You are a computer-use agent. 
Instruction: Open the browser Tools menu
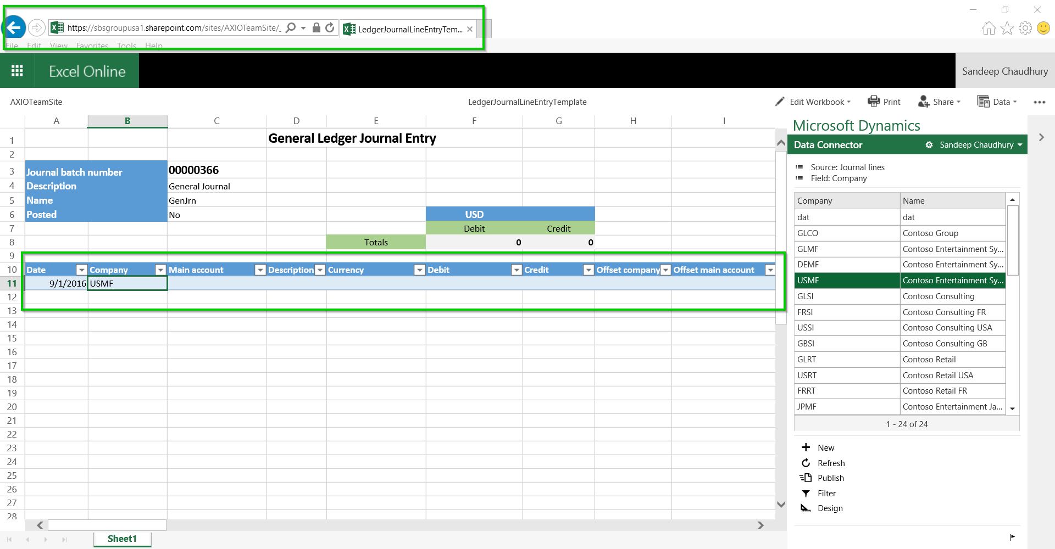tap(126, 46)
